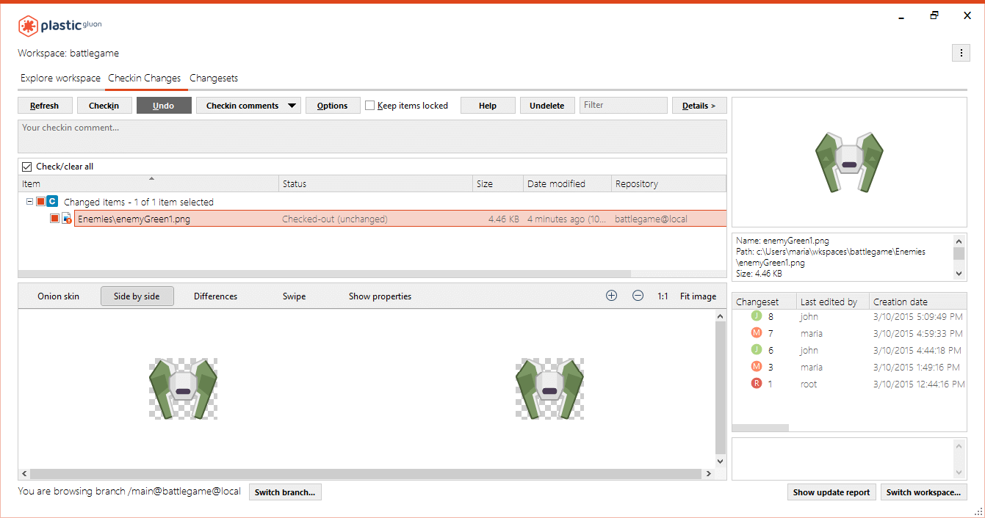Switch to Onion skin view

click(59, 296)
